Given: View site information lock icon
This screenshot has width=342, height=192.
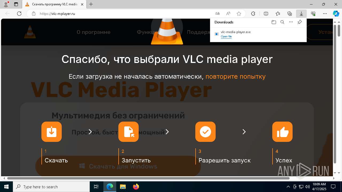Looking at the screenshot, I should pyautogui.click(x=34, y=14).
